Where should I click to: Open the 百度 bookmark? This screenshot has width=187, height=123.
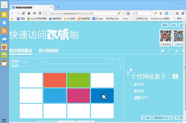(x=21, y=19)
